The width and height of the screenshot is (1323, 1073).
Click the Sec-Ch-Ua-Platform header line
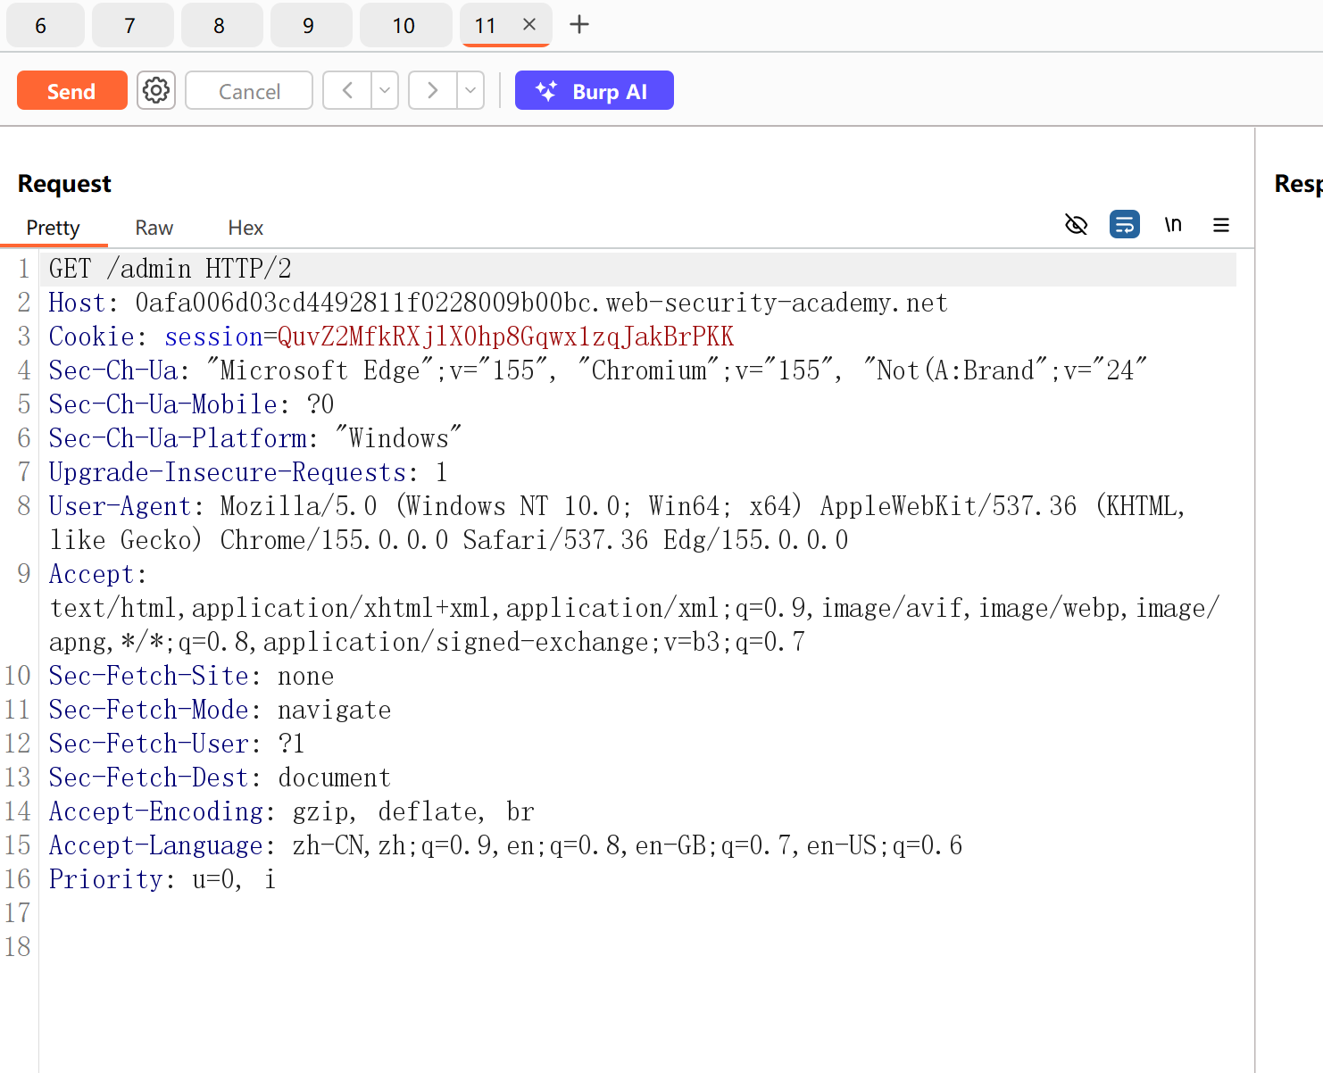pyautogui.click(x=255, y=438)
